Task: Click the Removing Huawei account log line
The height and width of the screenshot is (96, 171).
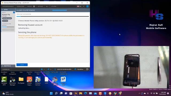Action: pos(30,25)
